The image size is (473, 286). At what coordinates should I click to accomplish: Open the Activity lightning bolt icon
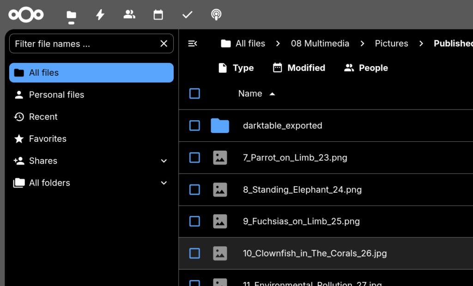click(x=100, y=15)
